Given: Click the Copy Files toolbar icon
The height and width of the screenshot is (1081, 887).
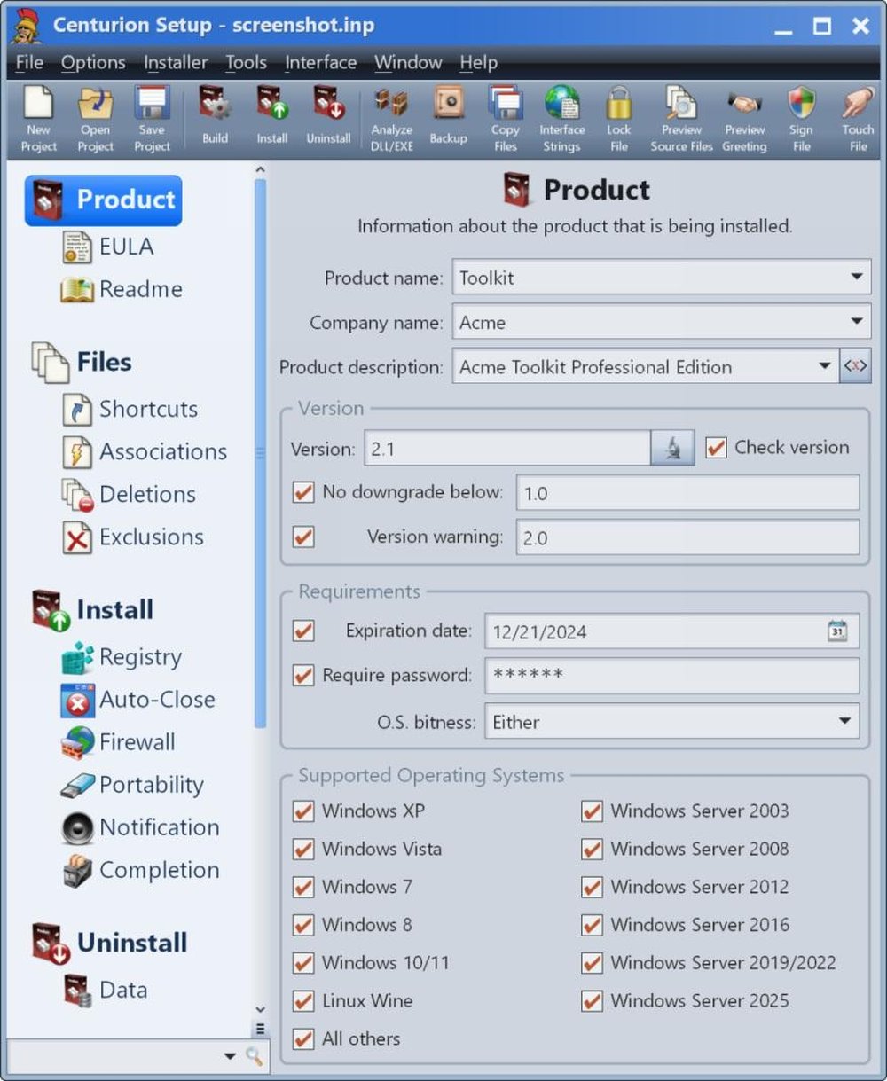Looking at the screenshot, I should (506, 120).
